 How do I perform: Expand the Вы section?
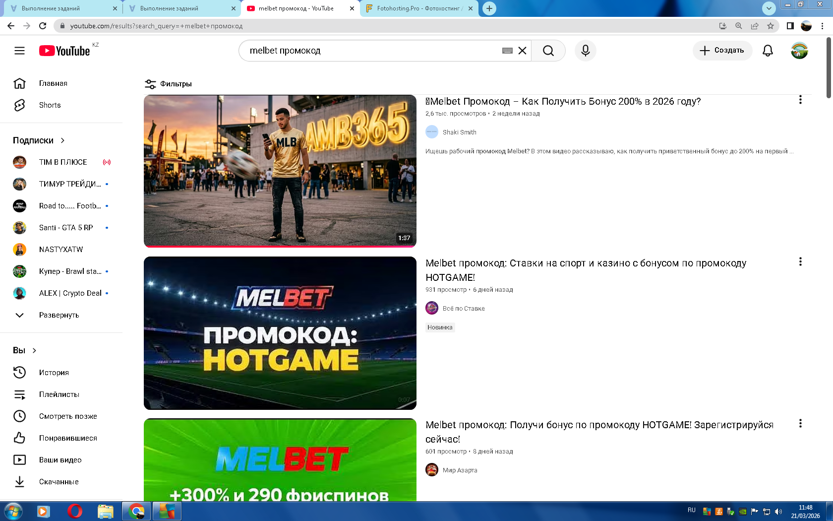point(25,350)
